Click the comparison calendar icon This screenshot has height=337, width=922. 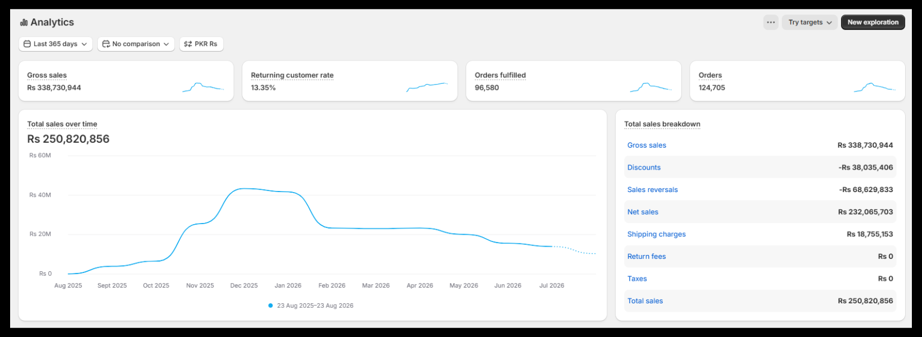click(x=106, y=44)
